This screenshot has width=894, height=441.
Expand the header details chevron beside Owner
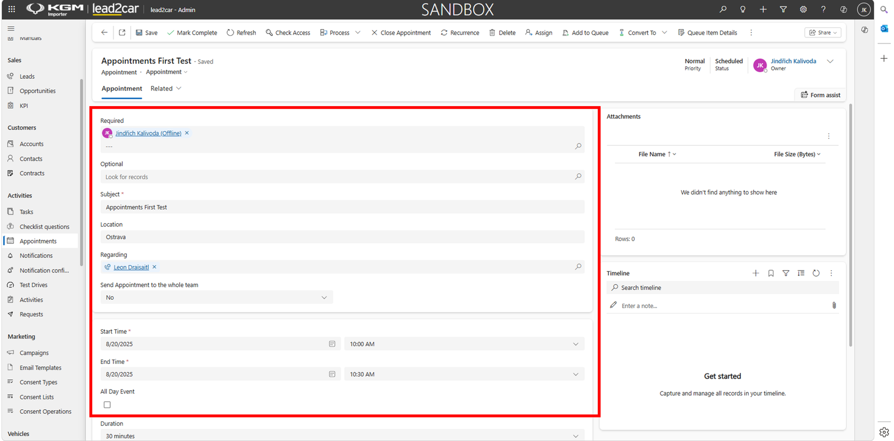(x=830, y=61)
